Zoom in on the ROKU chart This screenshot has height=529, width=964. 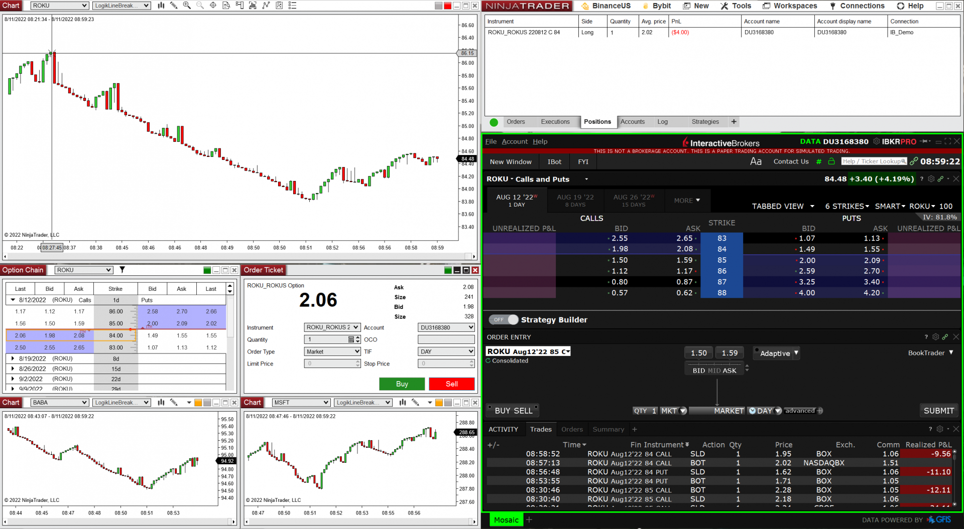click(x=187, y=6)
